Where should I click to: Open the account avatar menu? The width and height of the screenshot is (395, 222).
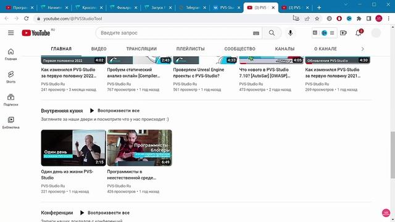click(x=376, y=33)
